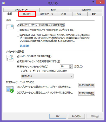Click the キャンセル button
This screenshot has height=122, width=106.
[76, 116]
